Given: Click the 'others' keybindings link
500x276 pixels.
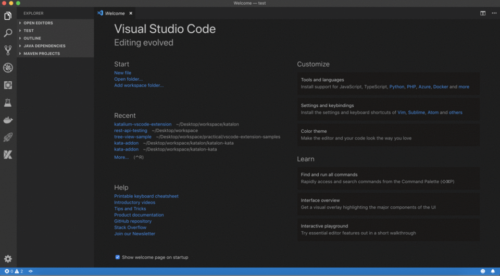Looking at the screenshot, I should pyautogui.click(x=456, y=112).
